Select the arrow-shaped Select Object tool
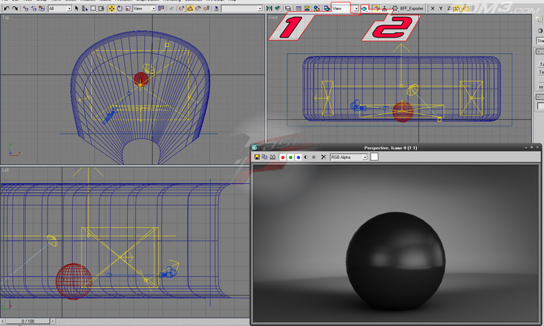 point(76,8)
